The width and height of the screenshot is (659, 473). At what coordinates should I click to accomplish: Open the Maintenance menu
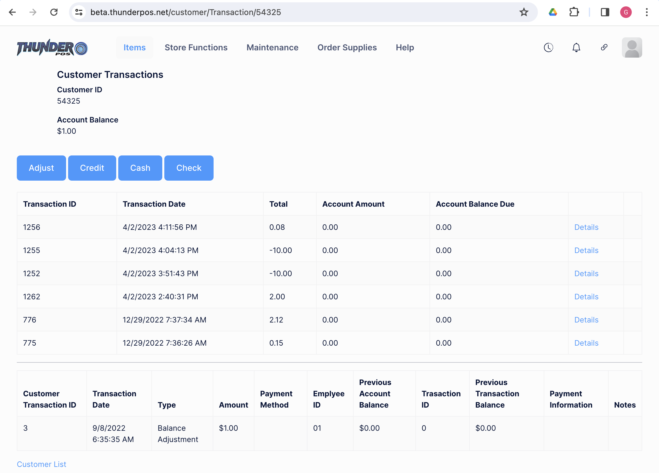[272, 47]
